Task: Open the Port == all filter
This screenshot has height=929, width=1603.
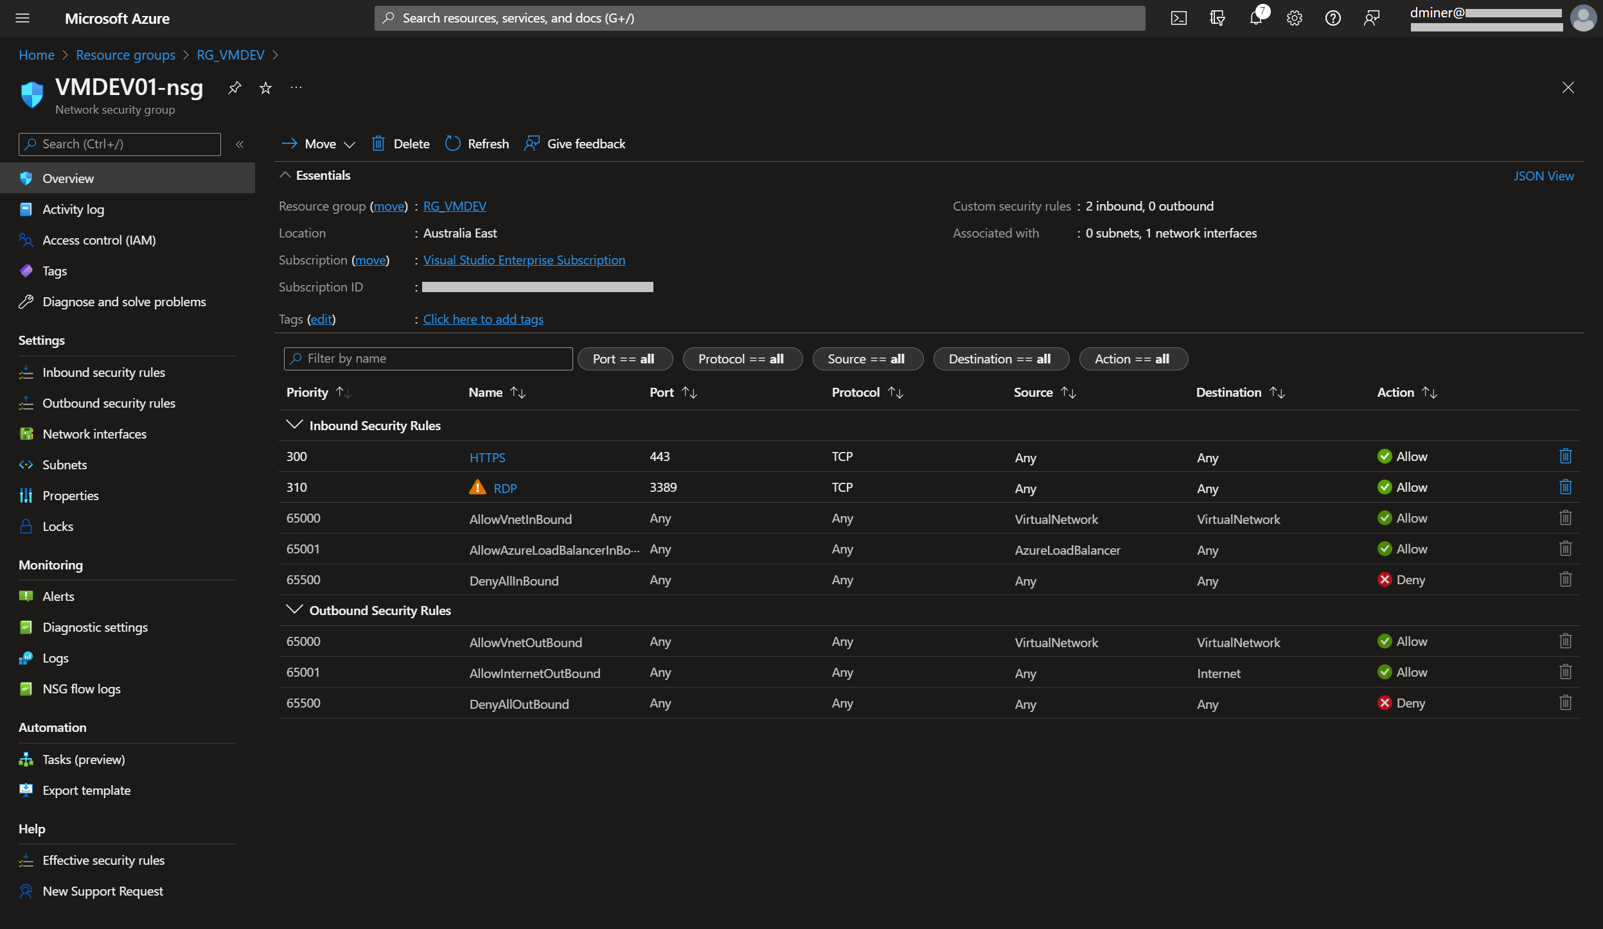Action: pos(624,359)
